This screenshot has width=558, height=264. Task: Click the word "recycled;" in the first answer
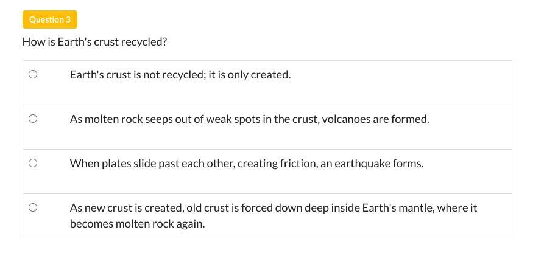tap(185, 75)
